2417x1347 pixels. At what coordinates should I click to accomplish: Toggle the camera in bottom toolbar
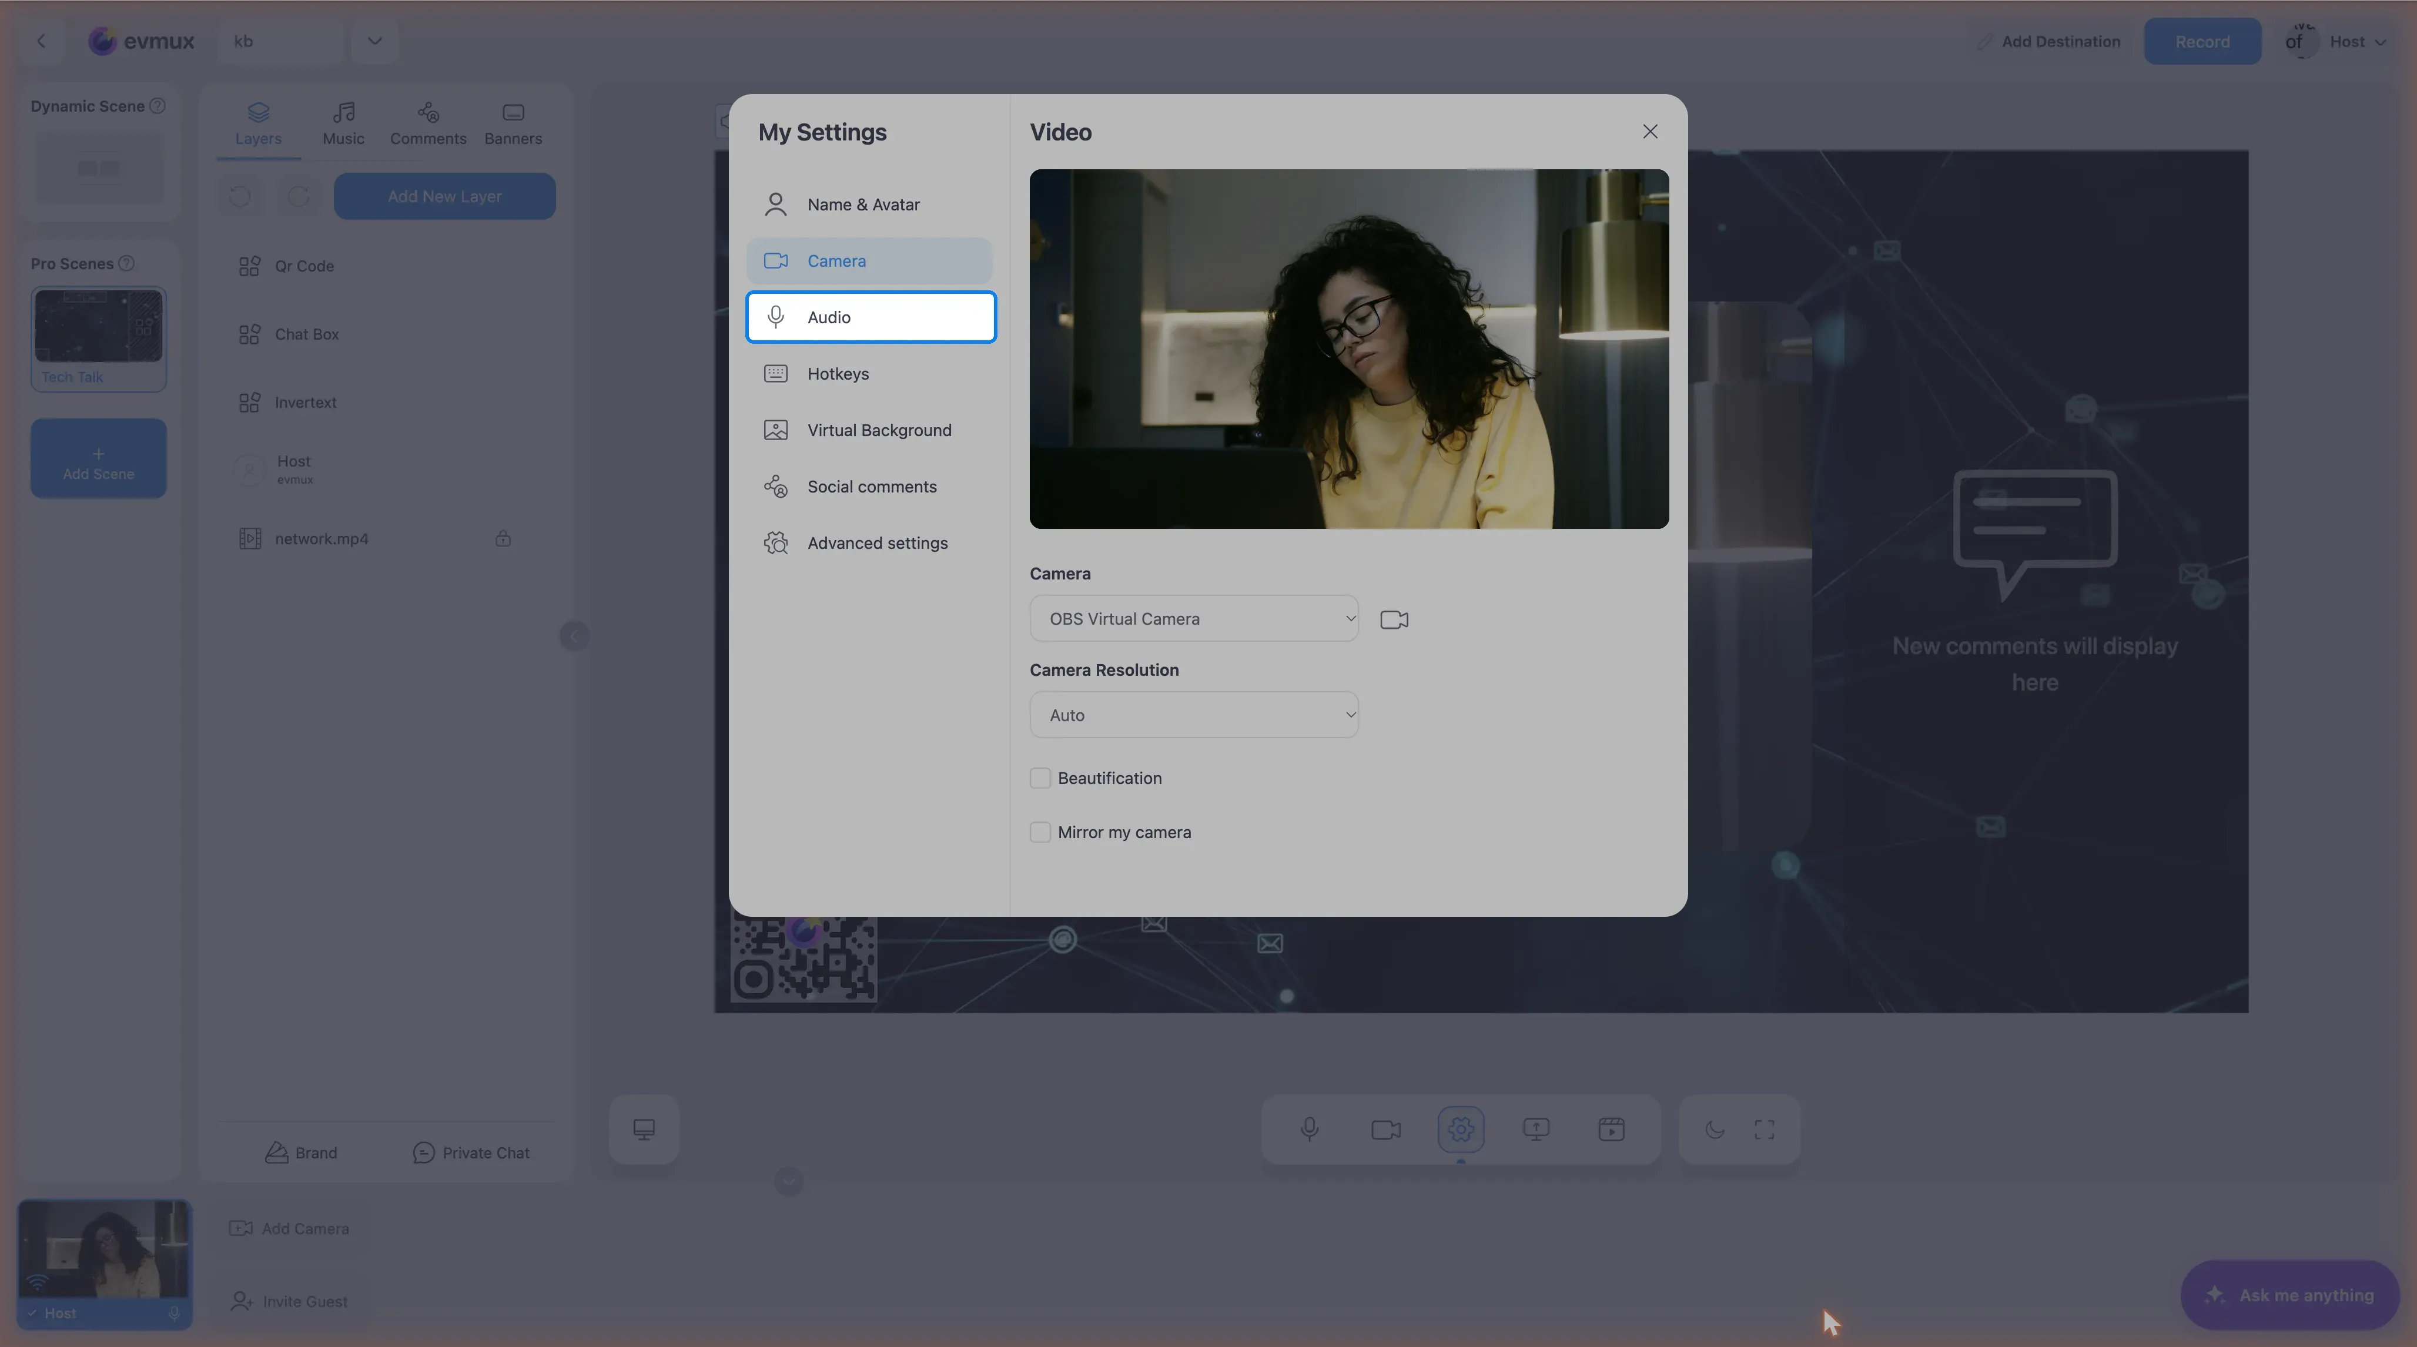point(1386,1130)
